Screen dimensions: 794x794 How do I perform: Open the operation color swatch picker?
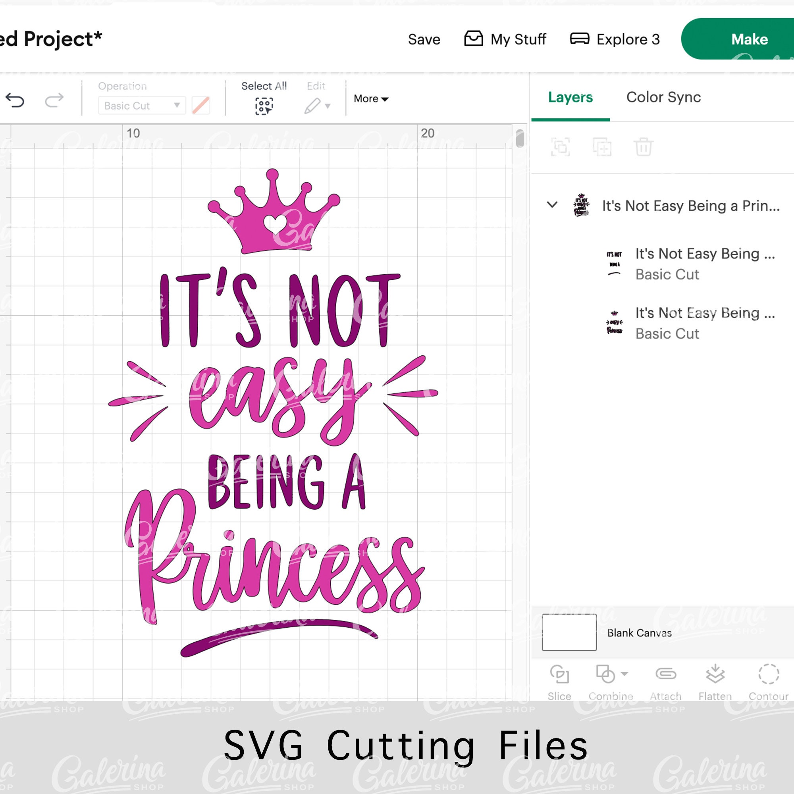coord(201,106)
